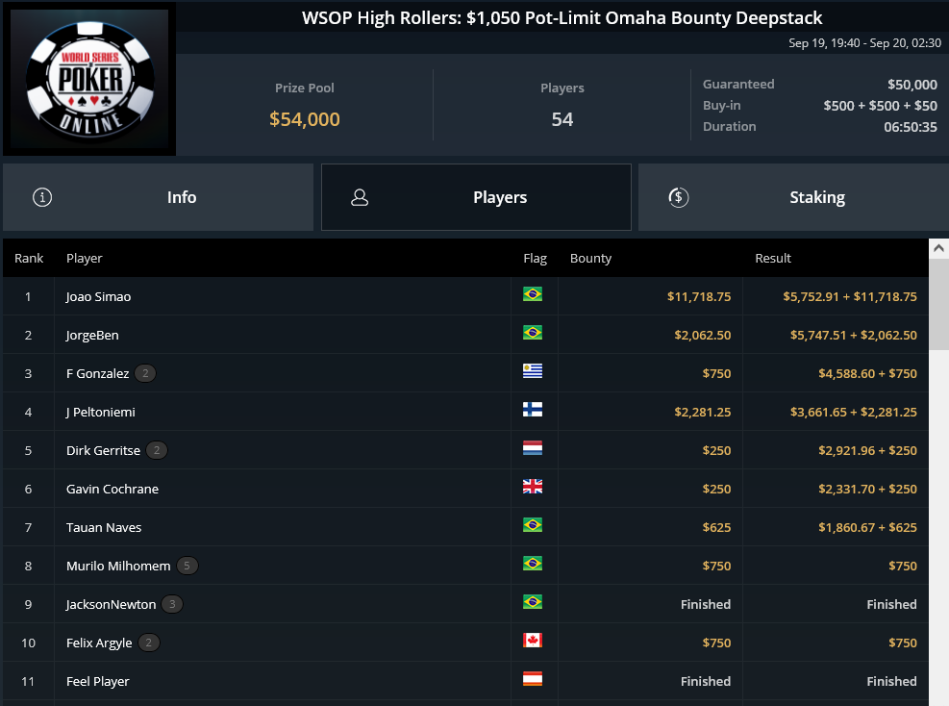The width and height of the screenshot is (949, 706).
Task: Click the info circle icon
Action: tap(42, 197)
